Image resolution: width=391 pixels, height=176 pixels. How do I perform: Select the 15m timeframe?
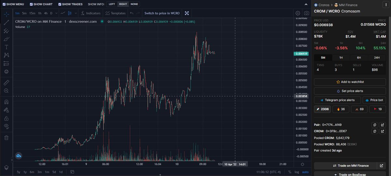pos(32,13)
